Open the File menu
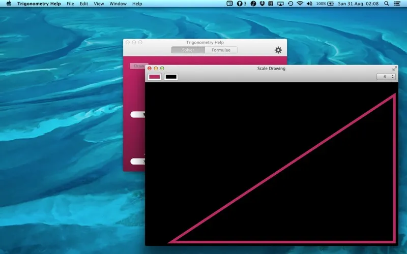 tap(70, 4)
